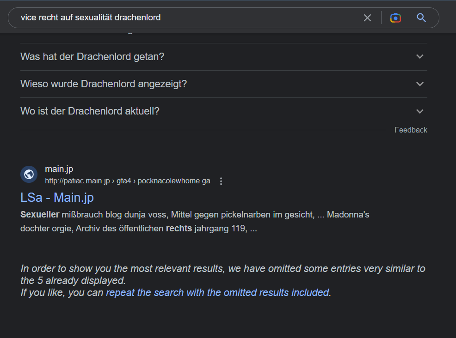
Task: Click the pafiac.main.jp breadcrumb URL
Action: pyautogui.click(x=127, y=181)
